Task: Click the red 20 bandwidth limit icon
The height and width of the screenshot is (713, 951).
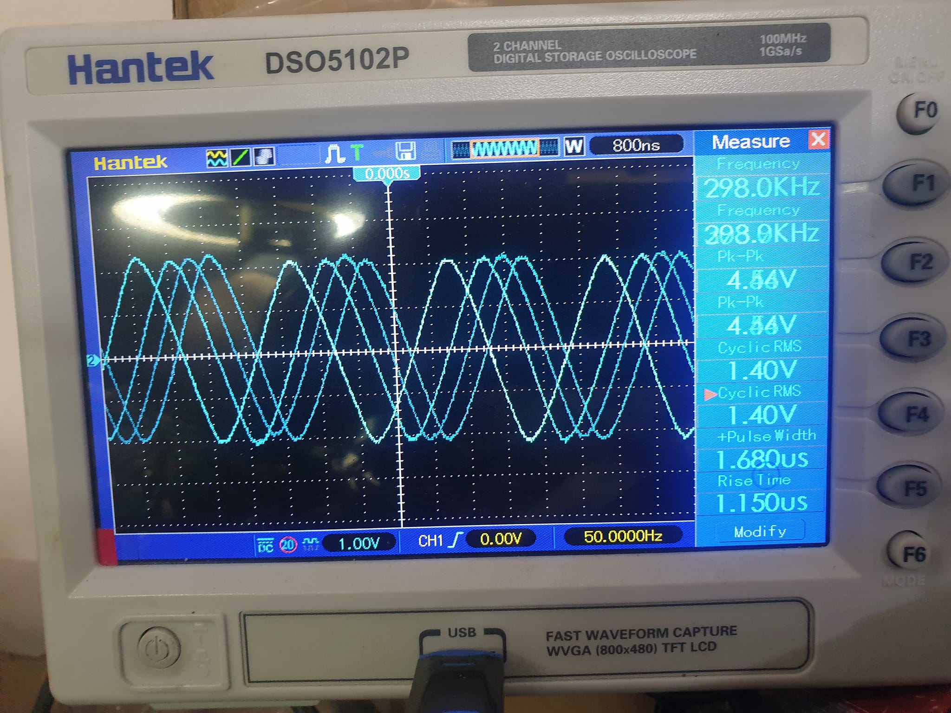Action: [288, 544]
